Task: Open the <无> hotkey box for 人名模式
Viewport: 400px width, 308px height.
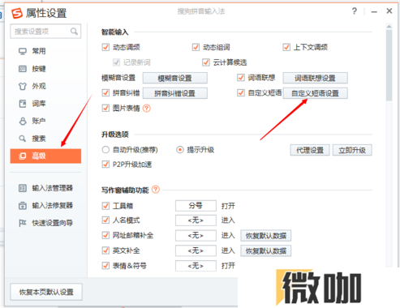Action: pyautogui.click(x=196, y=220)
